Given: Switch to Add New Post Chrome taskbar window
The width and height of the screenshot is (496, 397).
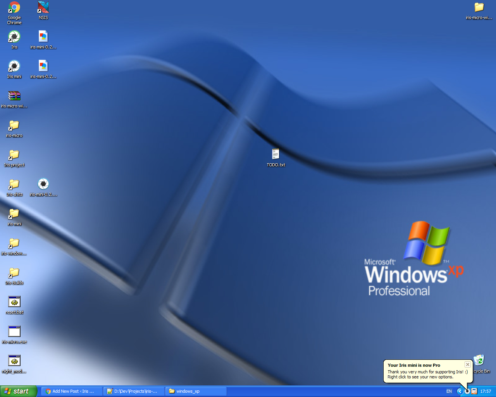Looking at the screenshot, I should 72,391.
